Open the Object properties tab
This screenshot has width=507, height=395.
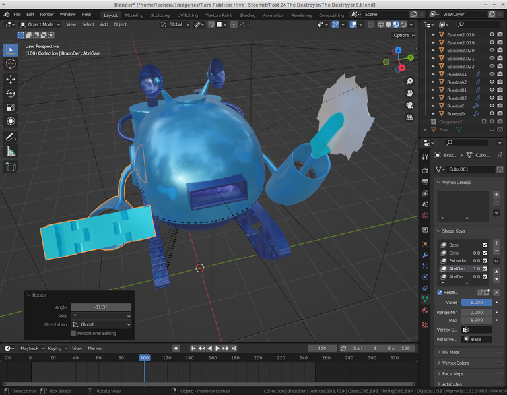425,244
